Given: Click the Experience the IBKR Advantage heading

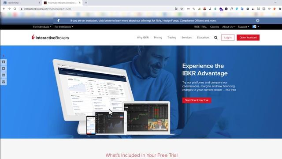Looking at the screenshot, I should pyautogui.click(x=205, y=70).
